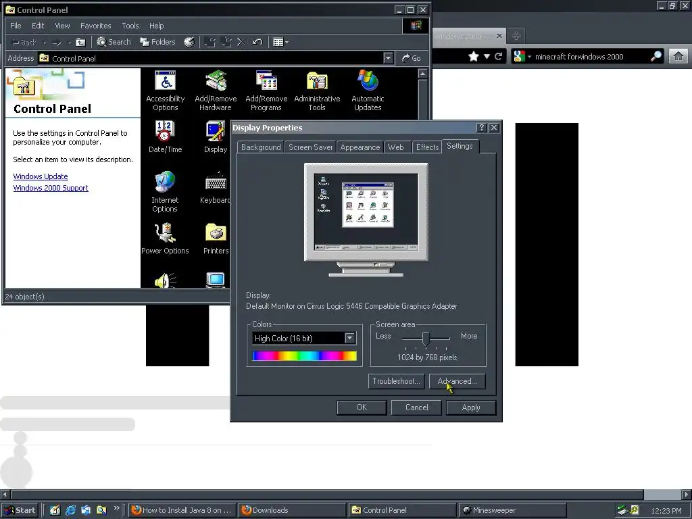Select the Keyboard icon
Image resolution: width=692 pixels, height=519 pixels.
[216, 188]
